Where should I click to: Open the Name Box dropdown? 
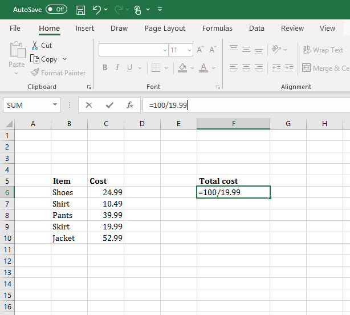pyautogui.click(x=55, y=105)
